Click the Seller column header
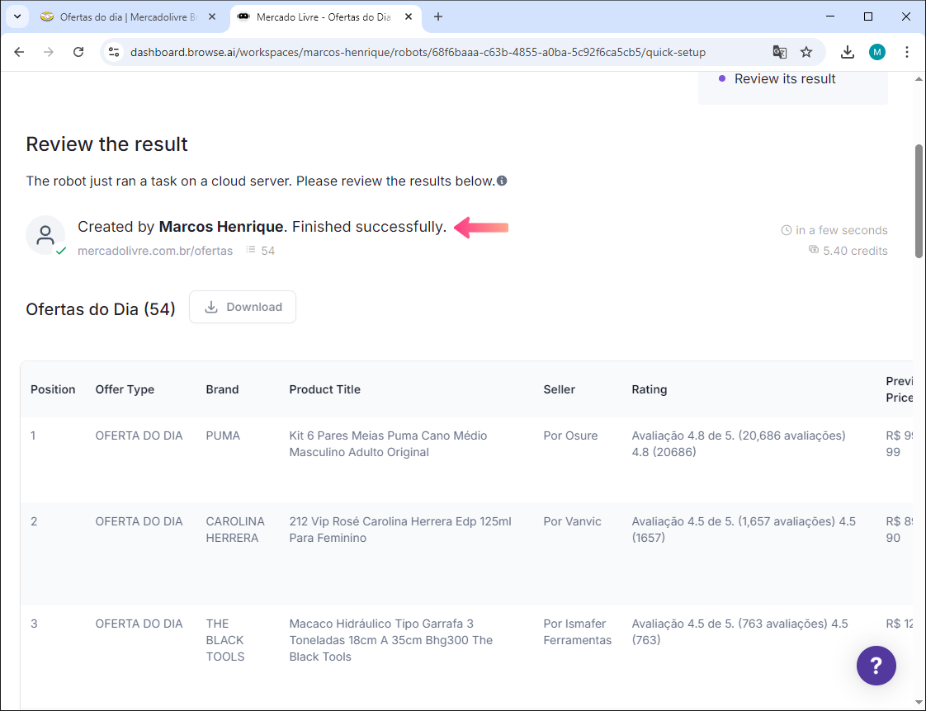Viewport: 926px width, 711px height. click(x=560, y=389)
